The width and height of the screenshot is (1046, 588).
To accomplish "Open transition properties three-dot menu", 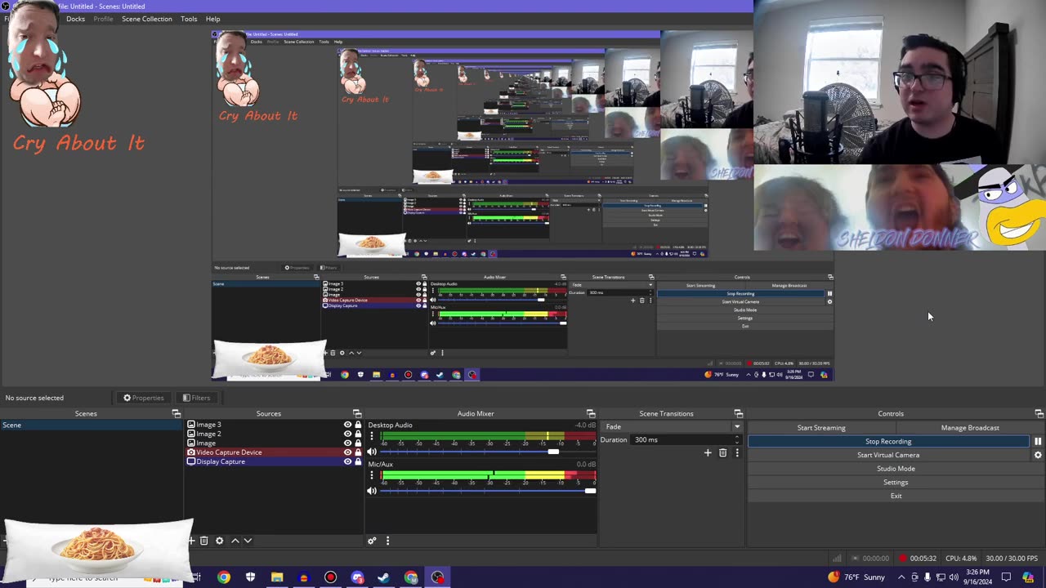I will pos(736,452).
